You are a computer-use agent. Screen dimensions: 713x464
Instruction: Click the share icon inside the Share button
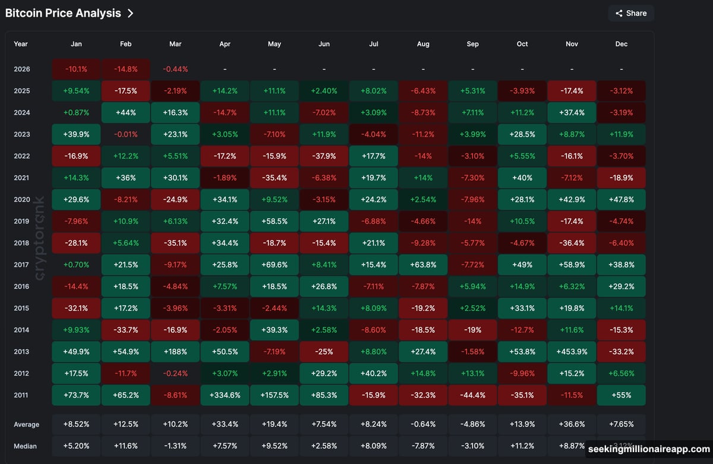pos(620,13)
